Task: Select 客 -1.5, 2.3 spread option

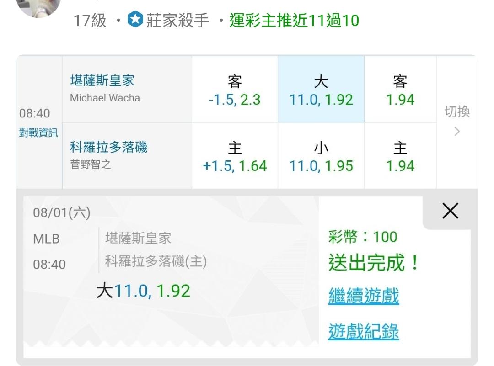Action: (235, 90)
